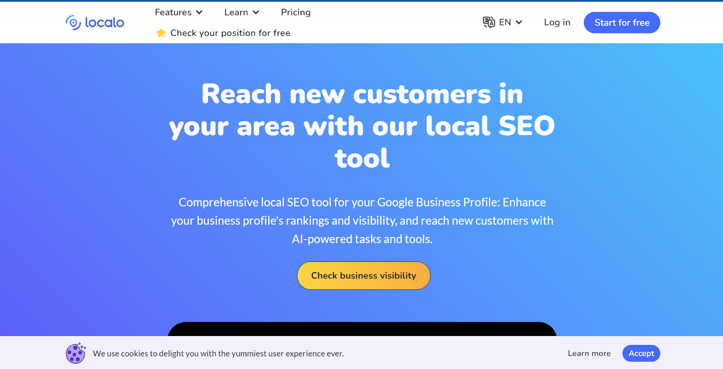Open Learn more in the cookie banner
The image size is (723, 369).
click(x=589, y=353)
